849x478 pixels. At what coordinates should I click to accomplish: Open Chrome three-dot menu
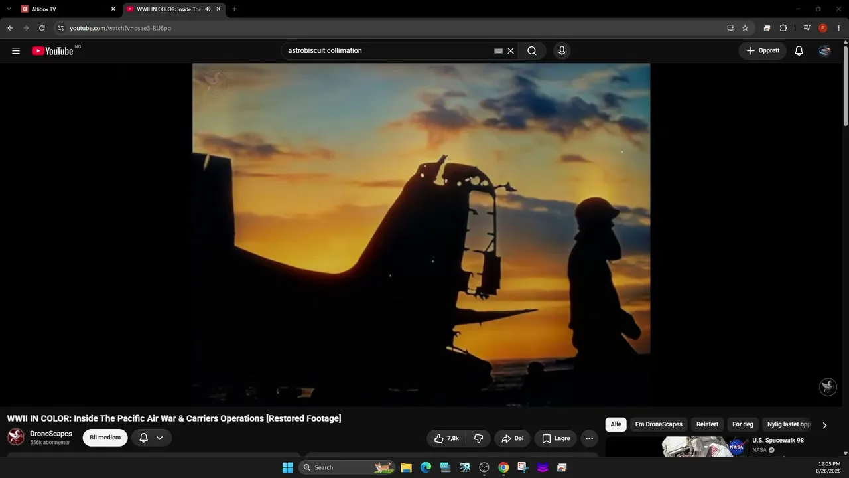click(x=839, y=28)
